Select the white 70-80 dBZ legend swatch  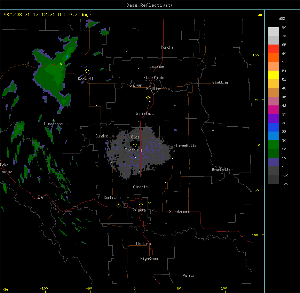tap(274, 32)
